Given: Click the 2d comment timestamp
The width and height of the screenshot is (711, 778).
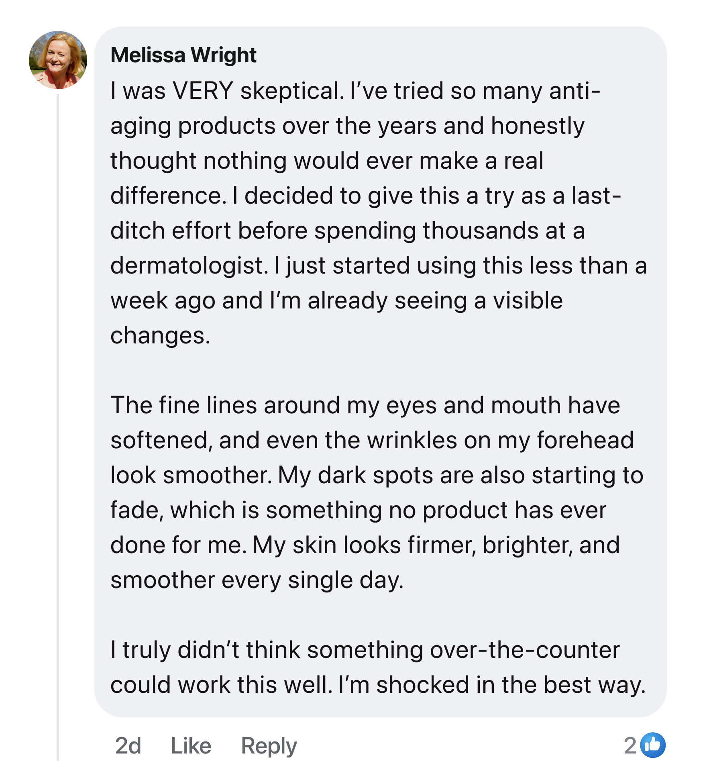Looking at the screenshot, I should (x=128, y=745).
